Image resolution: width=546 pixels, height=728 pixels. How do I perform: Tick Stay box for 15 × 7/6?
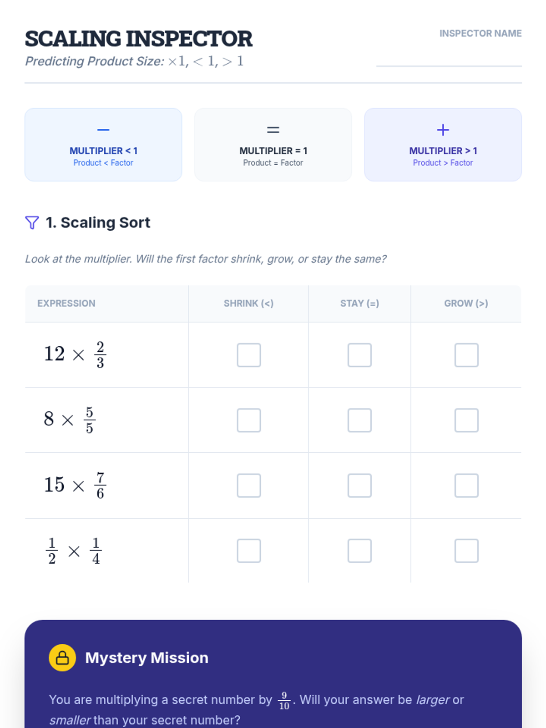click(359, 485)
